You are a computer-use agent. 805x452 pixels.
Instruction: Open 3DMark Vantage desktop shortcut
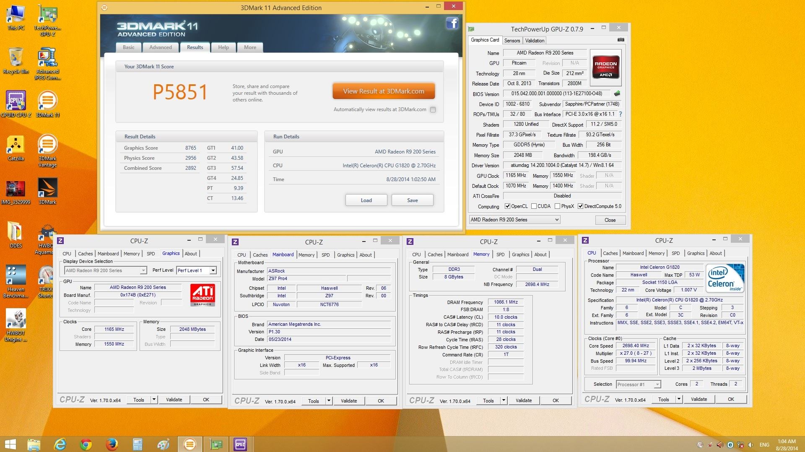tap(47, 151)
